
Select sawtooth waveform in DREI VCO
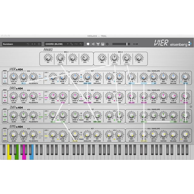tap(40, 96)
